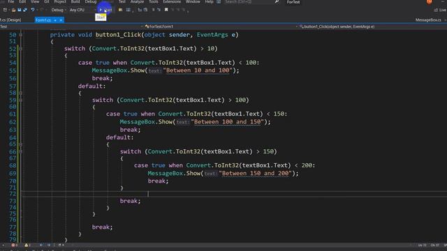Click line number 72 in the gutter
This screenshot has height=251, width=447.
[x=13, y=194]
